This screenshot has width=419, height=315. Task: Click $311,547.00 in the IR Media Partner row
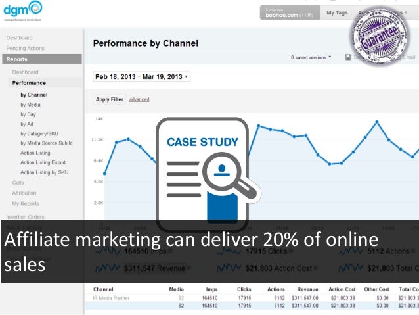(305, 298)
